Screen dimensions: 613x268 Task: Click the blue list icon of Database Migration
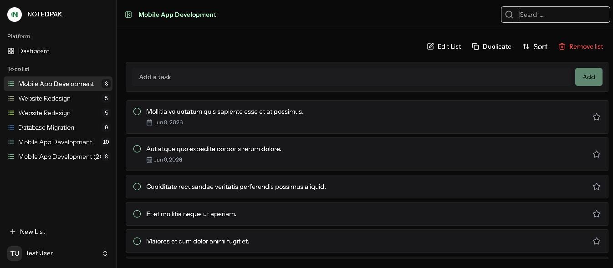point(11,127)
